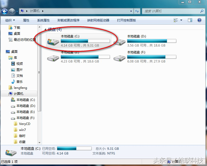Open the 音乐 library
The image size is (207, 166).
pyautogui.click(x=17, y=82)
